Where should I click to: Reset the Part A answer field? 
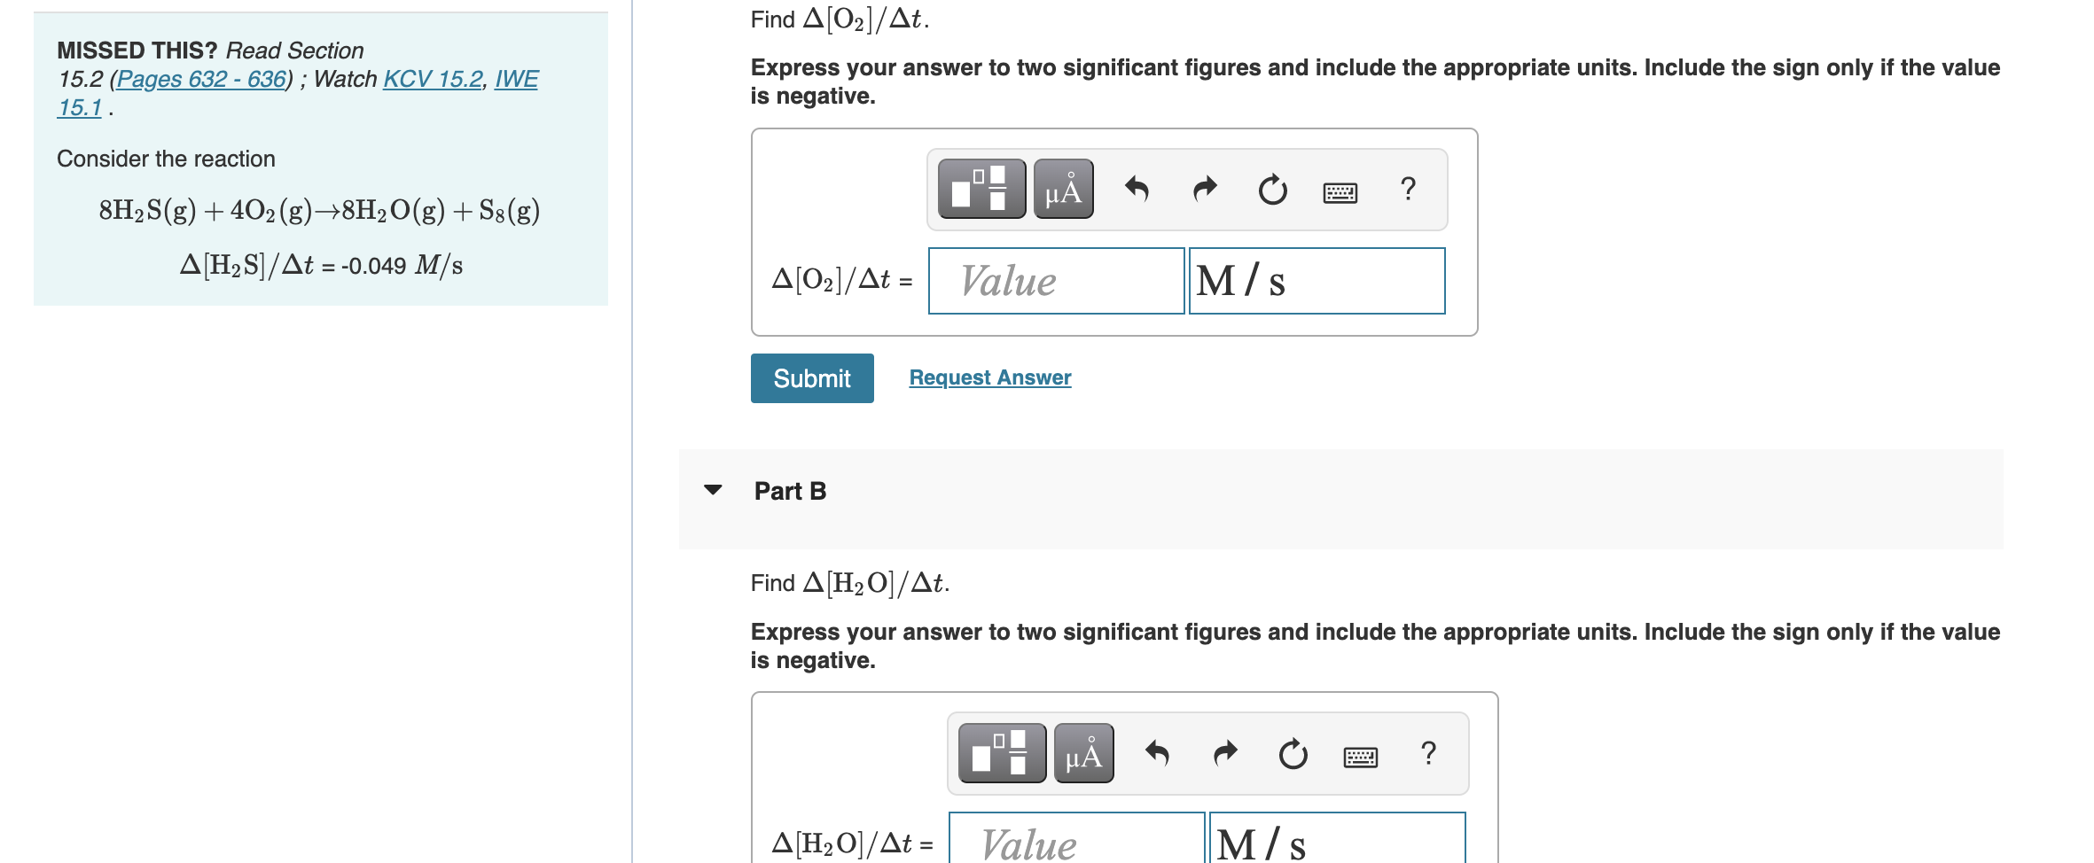1273,189
